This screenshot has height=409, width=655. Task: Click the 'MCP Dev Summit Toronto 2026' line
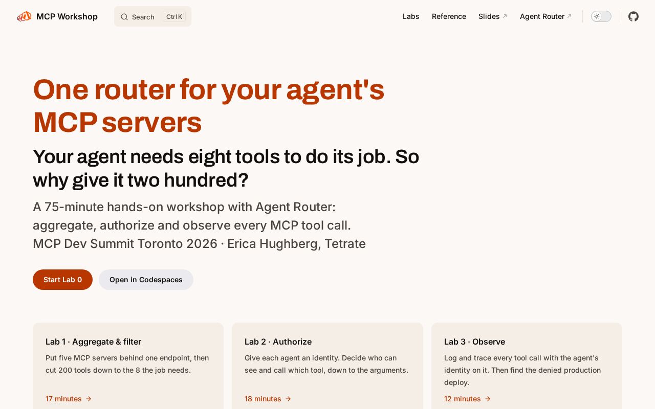199,244
